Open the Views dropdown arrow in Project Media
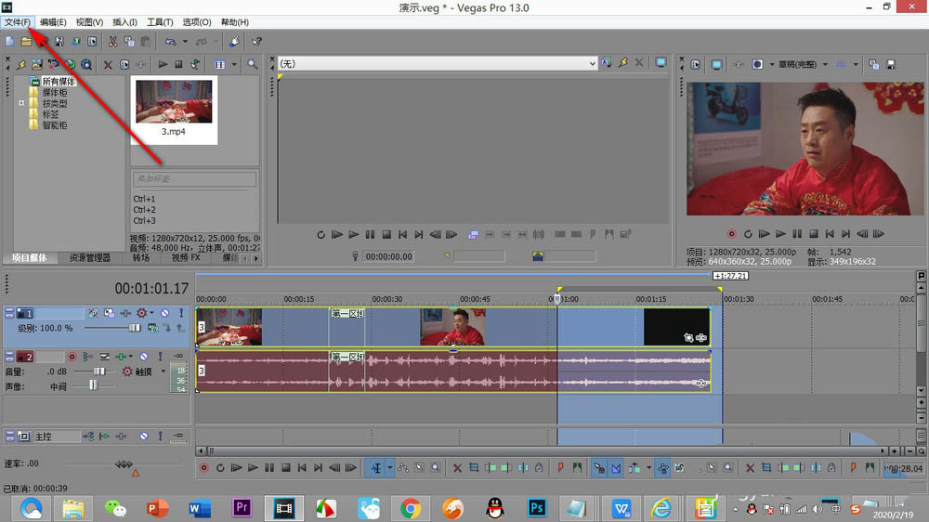Image resolution: width=929 pixels, height=522 pixels. (x=234, y=64)
